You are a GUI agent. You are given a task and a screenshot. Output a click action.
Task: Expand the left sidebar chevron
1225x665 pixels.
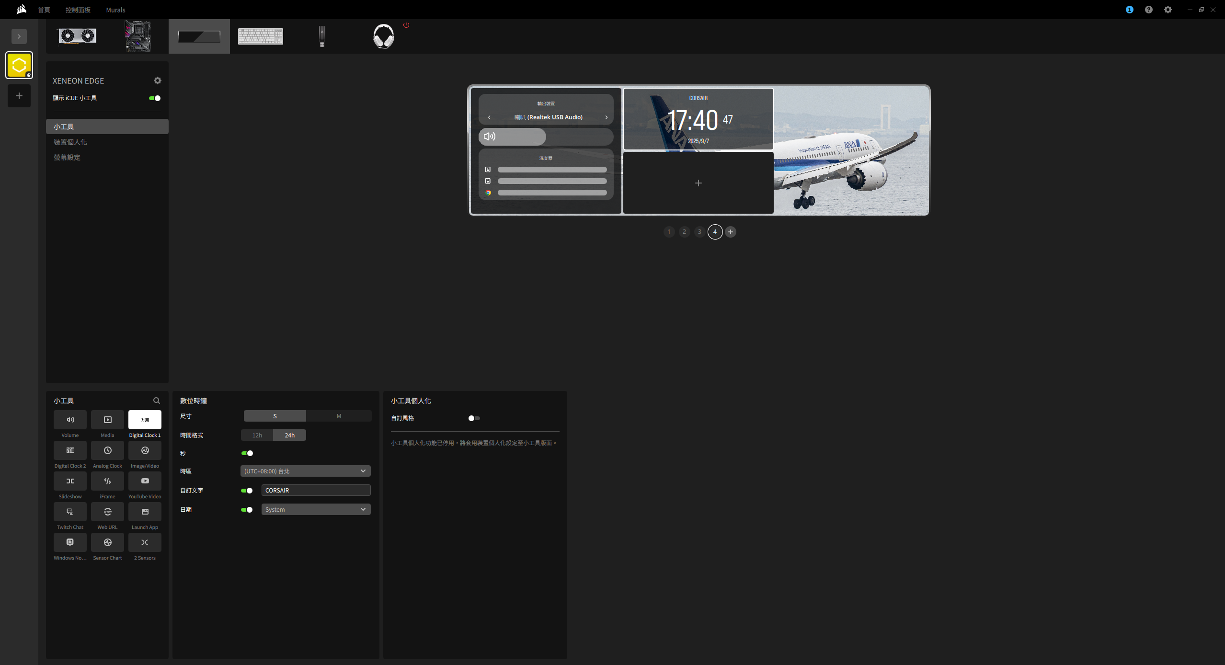coord(19,36)
